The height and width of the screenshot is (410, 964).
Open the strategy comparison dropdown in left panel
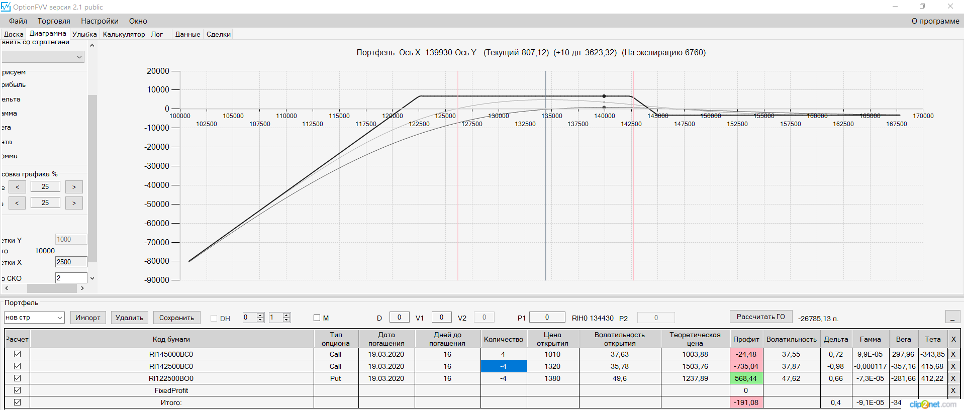[43, 57]
